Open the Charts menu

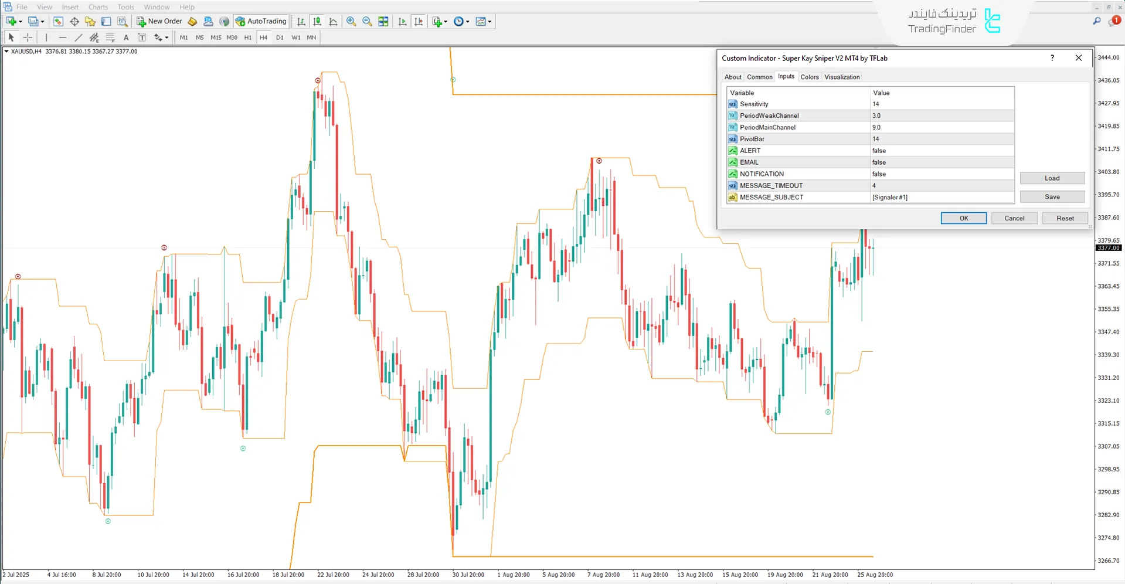98,7
